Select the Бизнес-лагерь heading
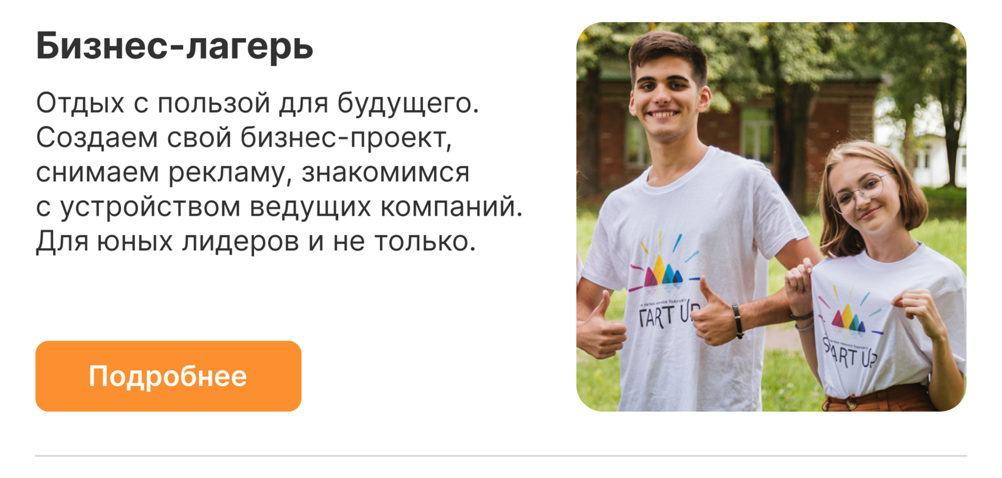The image size is (1002, 478). [175, 46]
